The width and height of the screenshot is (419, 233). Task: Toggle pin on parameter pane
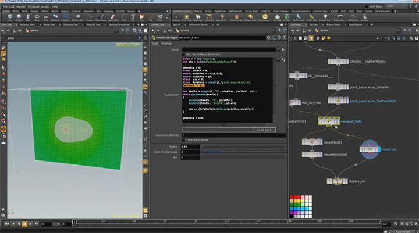tap(280, 30)
